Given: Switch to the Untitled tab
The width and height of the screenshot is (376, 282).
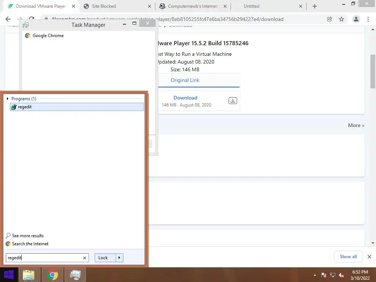Looking at the screenshot, I should 251,6.
